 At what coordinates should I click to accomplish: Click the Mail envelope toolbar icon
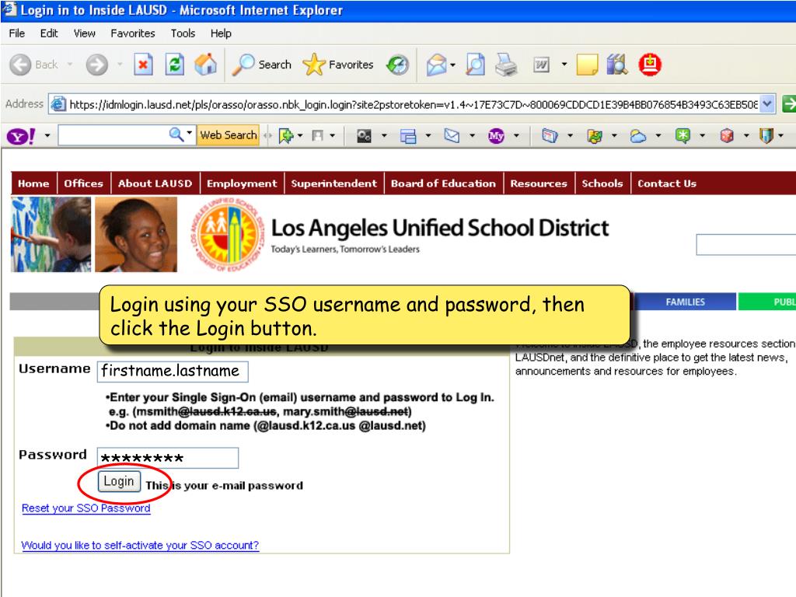(436, 65)
